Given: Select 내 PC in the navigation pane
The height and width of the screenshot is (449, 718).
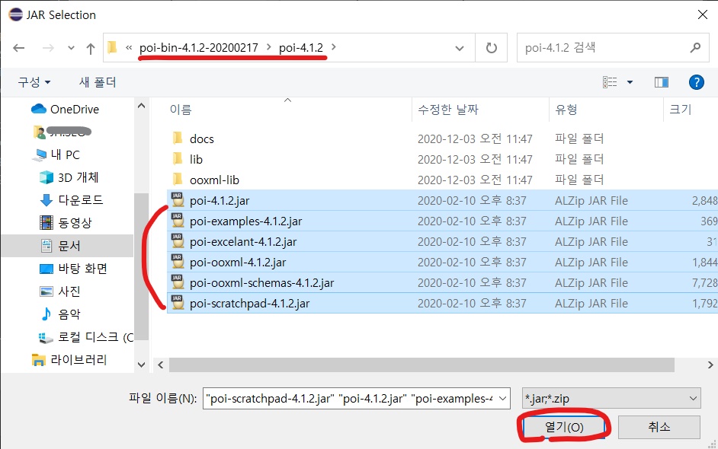Looking at the screenshot, I should (x=56, y=154).
